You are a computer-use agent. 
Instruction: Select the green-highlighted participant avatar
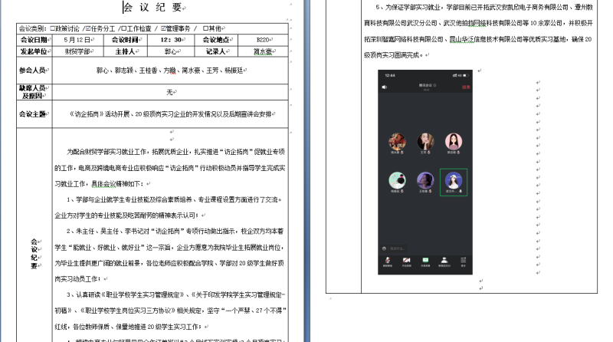pos(454,181)
